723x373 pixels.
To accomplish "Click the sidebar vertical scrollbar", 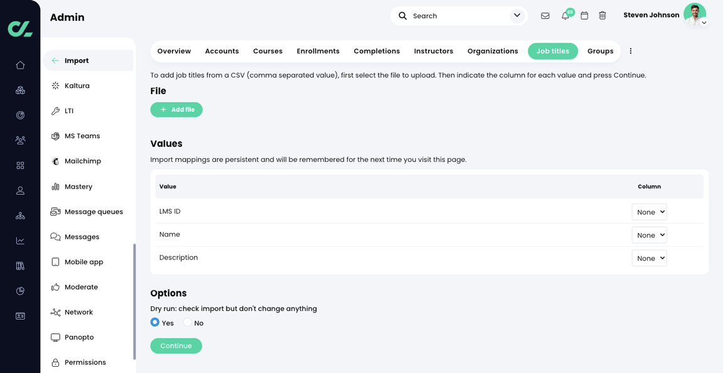I will tap(134, 301).
